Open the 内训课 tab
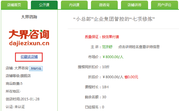179x111 pixels. pos(74,5)
